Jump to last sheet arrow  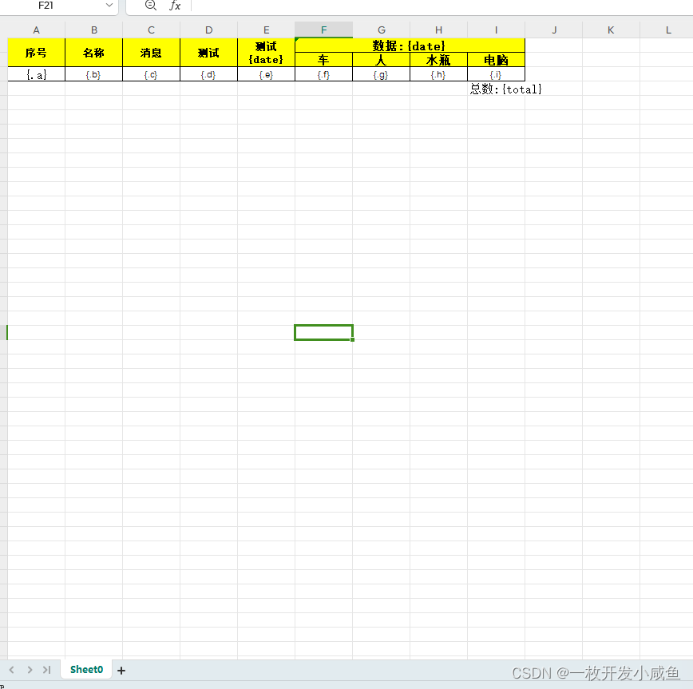(x=47, y=670)
